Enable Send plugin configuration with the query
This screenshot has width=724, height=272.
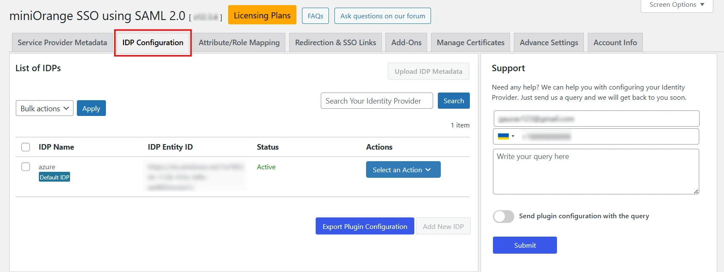(x=504, y=216)
